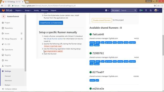
Task: Click runner name 72989761
Action: tap(98, 53)
